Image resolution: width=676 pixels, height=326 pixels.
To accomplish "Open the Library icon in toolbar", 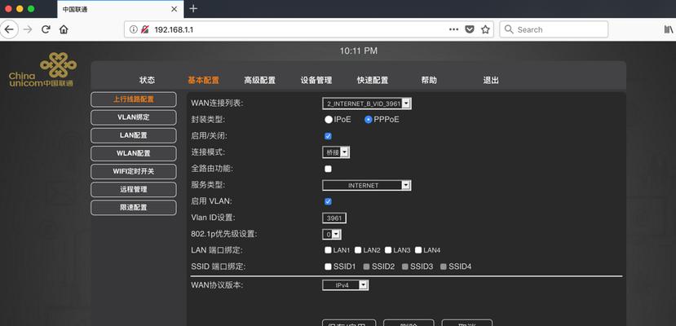I will point(669,29).
